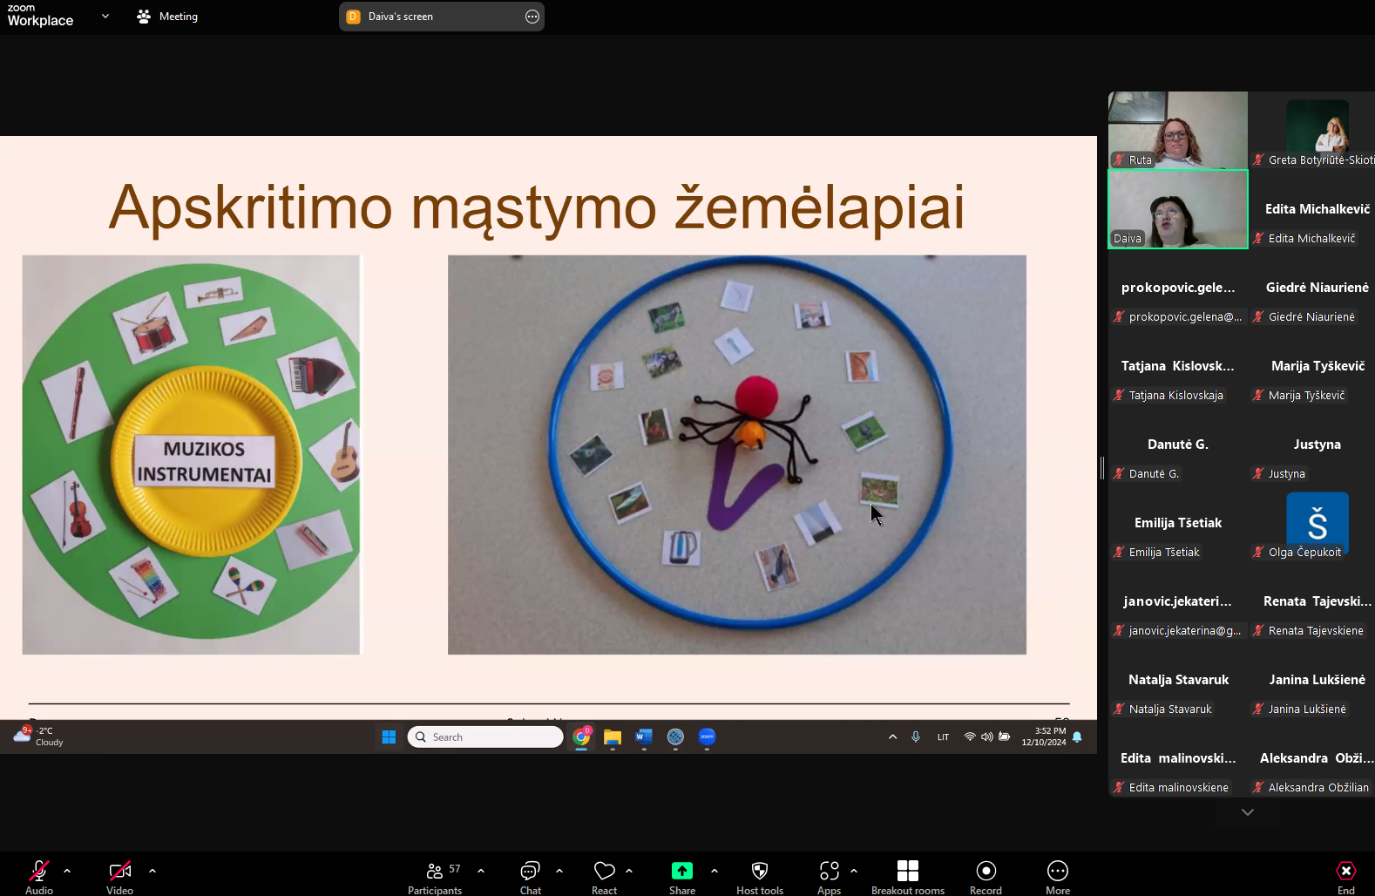Open the More options menu
This screenshot has width=1375, height=896.
(1058, 876)
